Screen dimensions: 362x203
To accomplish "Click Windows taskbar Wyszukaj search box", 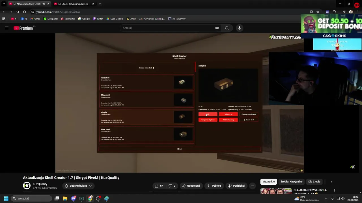I will point(32,198).
